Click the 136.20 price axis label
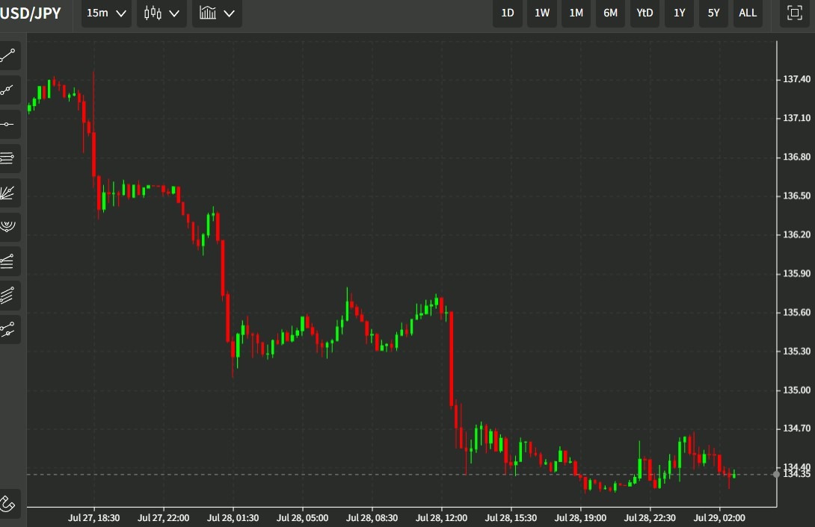The image size is (815, 527). (x=797, y=234)
